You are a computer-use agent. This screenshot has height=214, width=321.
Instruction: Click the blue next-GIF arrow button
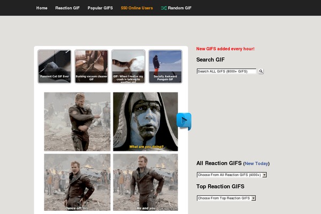tap(184, 121)
